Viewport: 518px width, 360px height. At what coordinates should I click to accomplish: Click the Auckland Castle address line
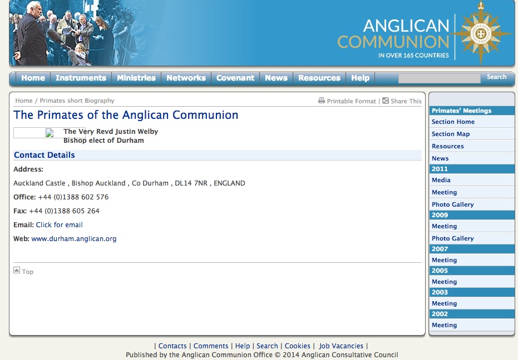129,183
